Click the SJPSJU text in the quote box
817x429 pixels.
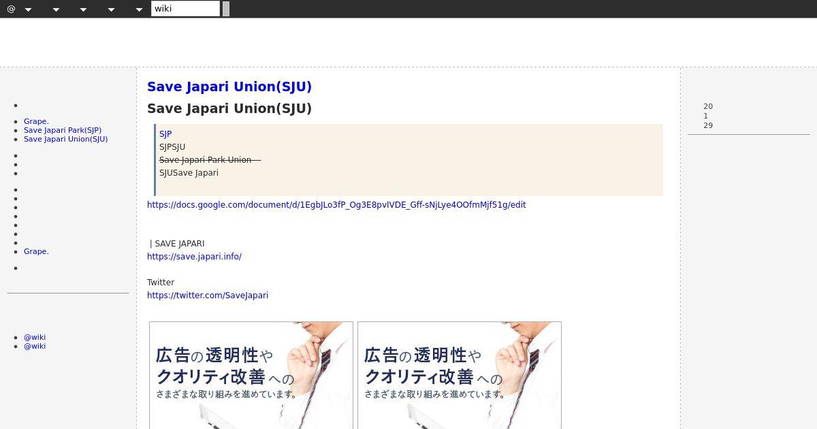[172, 147]
